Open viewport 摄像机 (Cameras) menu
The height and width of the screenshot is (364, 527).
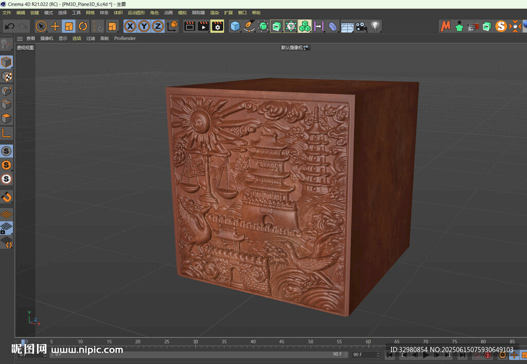[47, 38]
